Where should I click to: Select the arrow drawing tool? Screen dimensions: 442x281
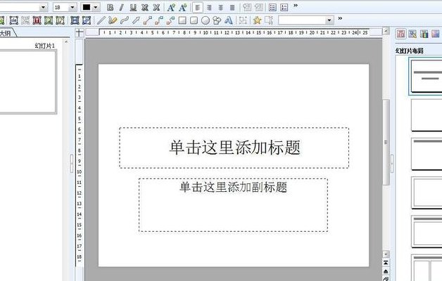point(136,20)
